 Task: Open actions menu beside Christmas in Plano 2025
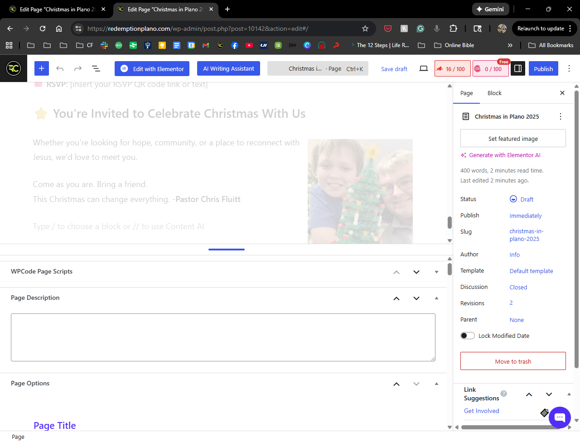point(561,116)
